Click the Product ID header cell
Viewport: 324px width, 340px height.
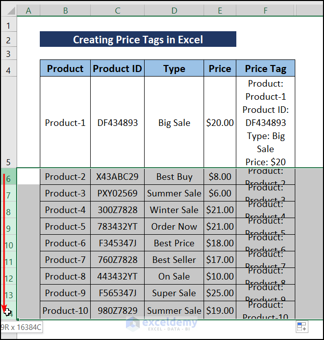(117, 69)
